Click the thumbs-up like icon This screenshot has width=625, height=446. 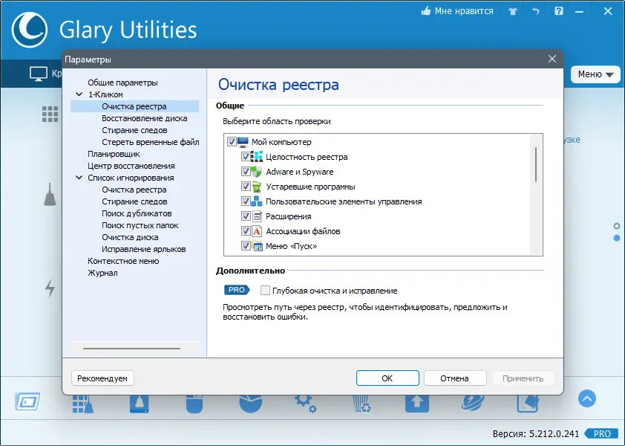point(426,11)
